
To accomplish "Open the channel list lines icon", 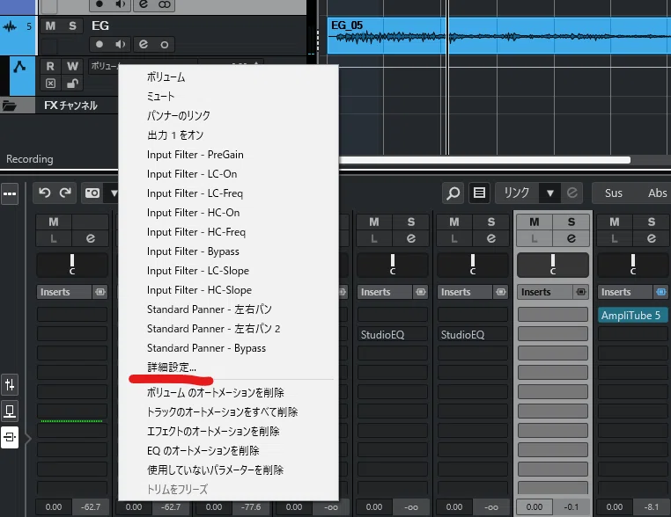I will (x=479, y=193).
